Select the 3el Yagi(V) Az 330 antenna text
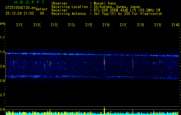The width and height of the screenshot is (181, 115). [x=128, y=14]
